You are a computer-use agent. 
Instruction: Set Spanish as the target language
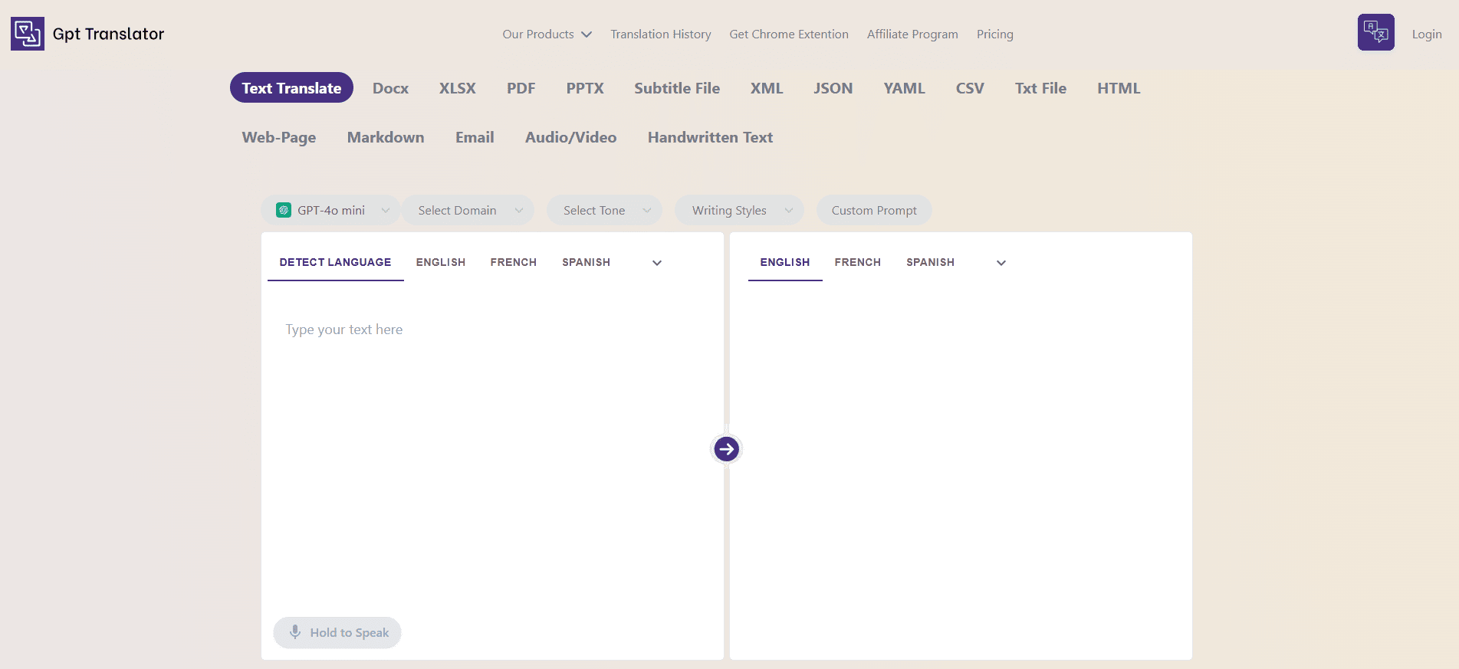click(x=930, y=262)
